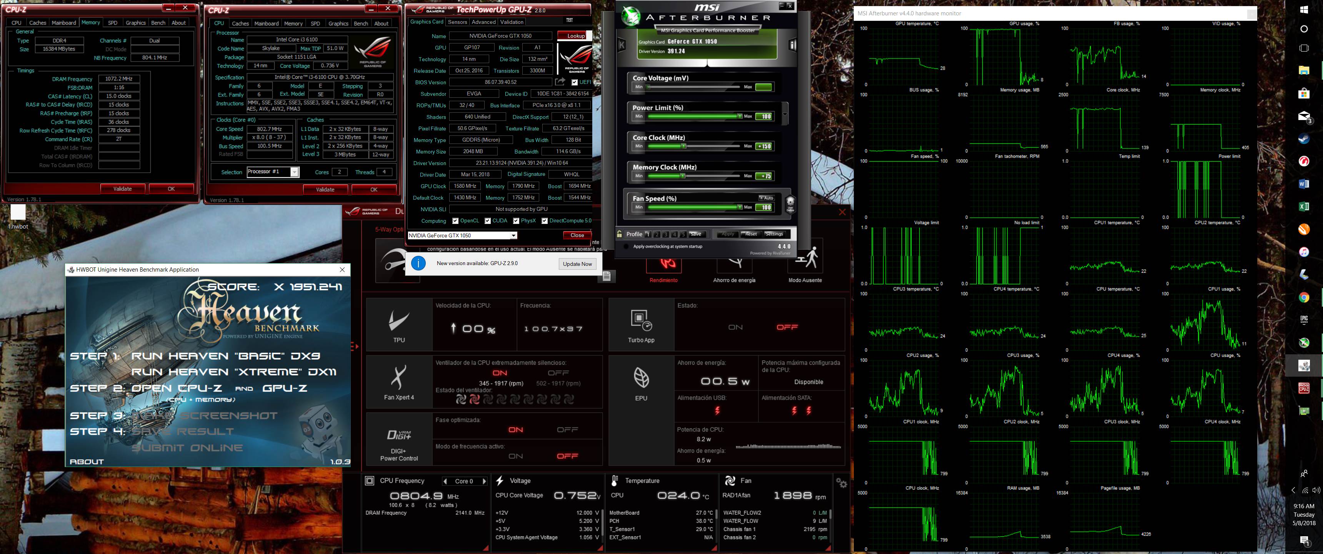The image size is (1323, 554).
Task: Turn Turbo App Estado to ON
Action: pos(735,327)
